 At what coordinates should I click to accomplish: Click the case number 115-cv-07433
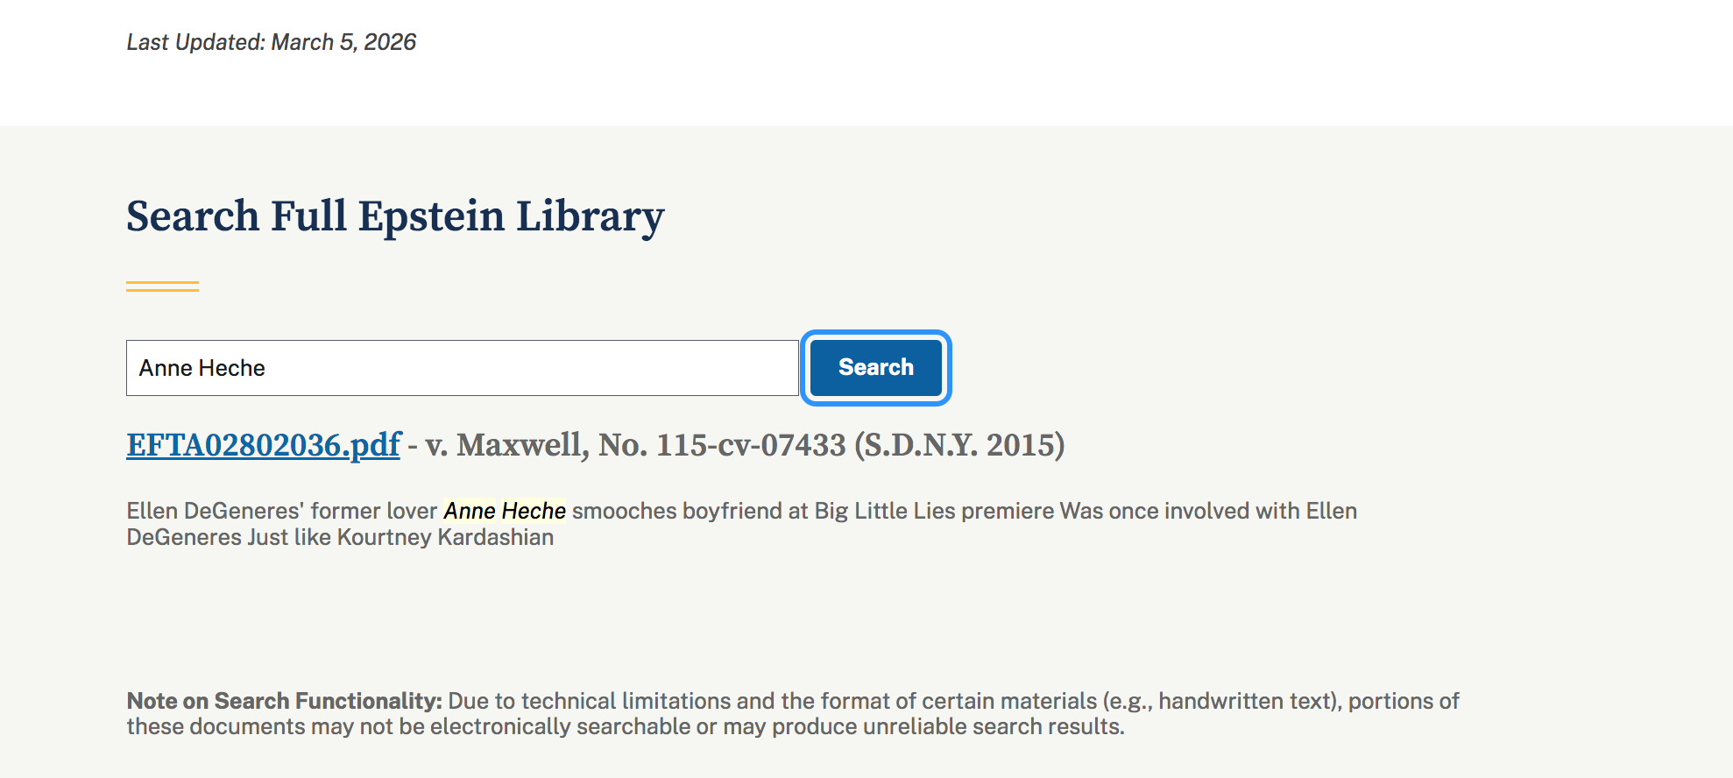pos(751,445)
